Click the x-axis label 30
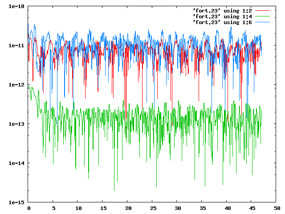This screenshot has width=285, height=214. tap(178, 208)
